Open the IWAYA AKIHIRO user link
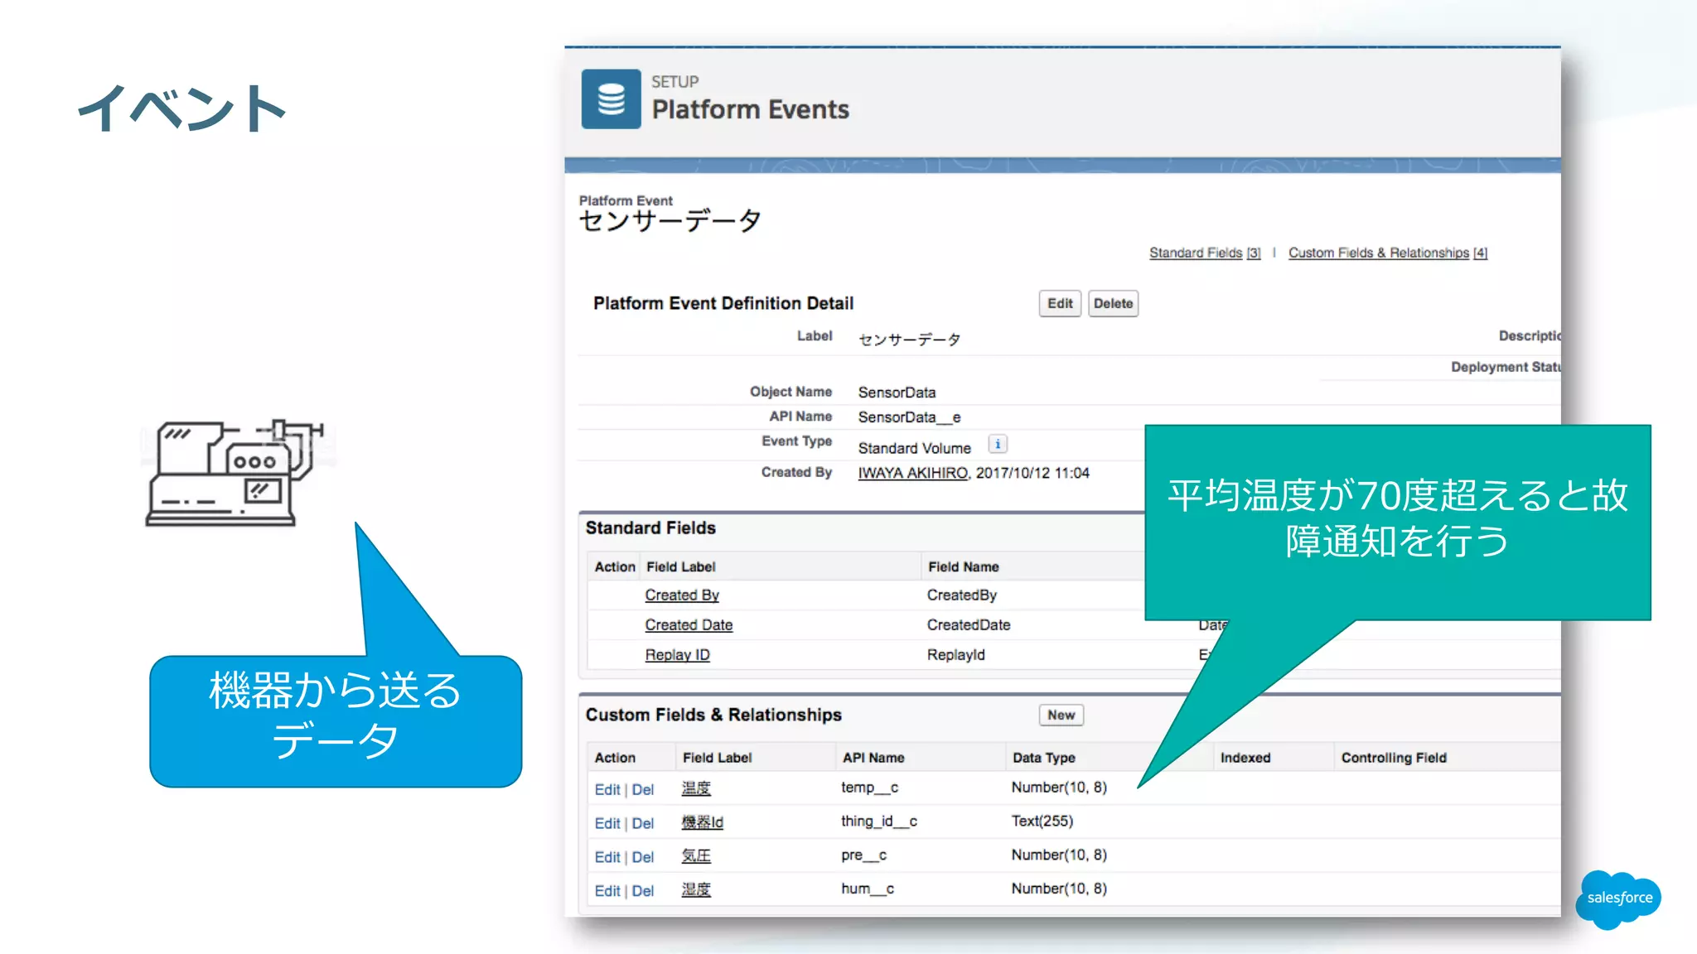This screenshot has height=954, width=1697. click(x=912, y=473)
